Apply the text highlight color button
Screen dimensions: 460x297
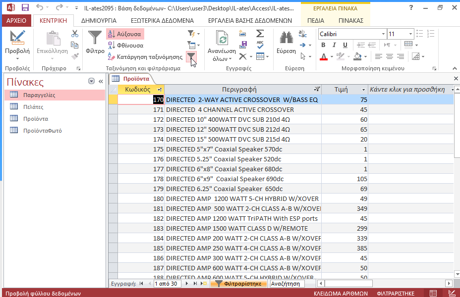(x=341, y=56)
